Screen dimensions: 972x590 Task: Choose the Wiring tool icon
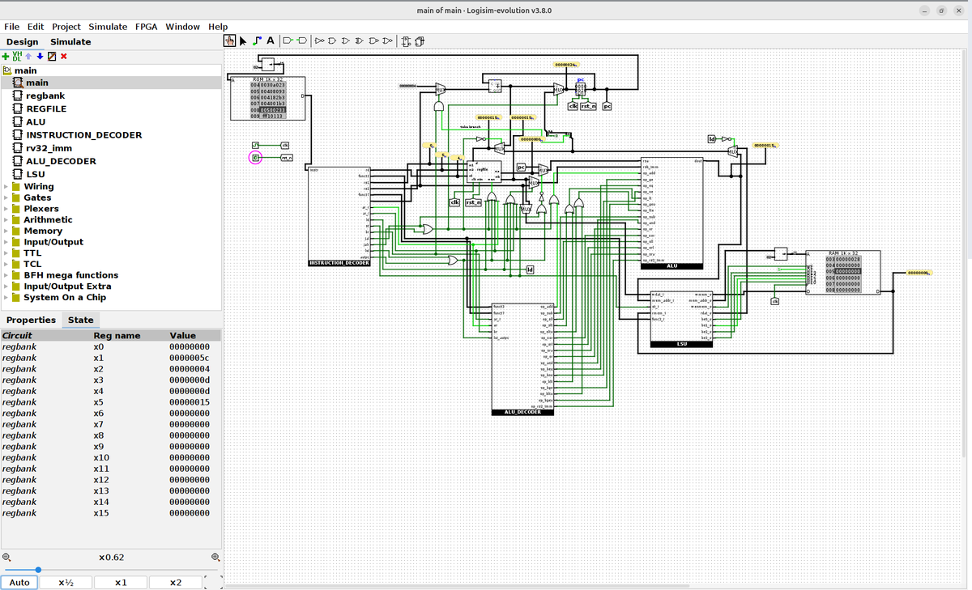[x=257, y=40]
